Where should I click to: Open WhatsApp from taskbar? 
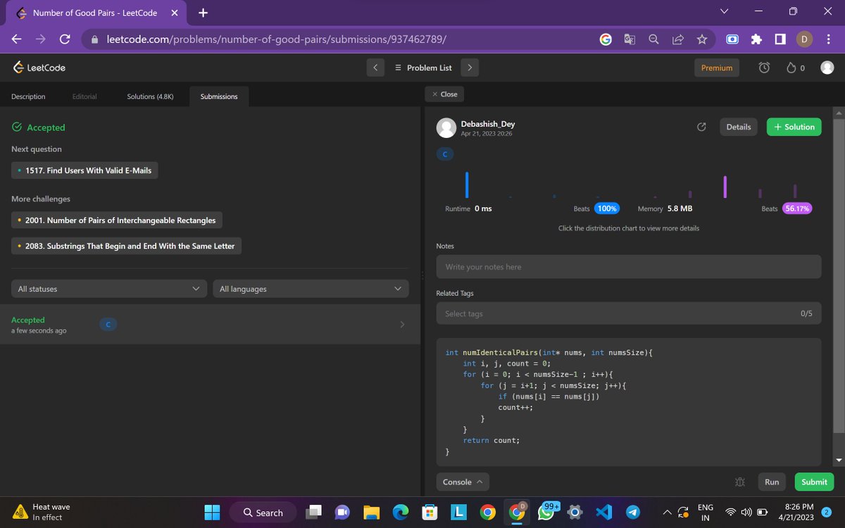coord(546,513)
